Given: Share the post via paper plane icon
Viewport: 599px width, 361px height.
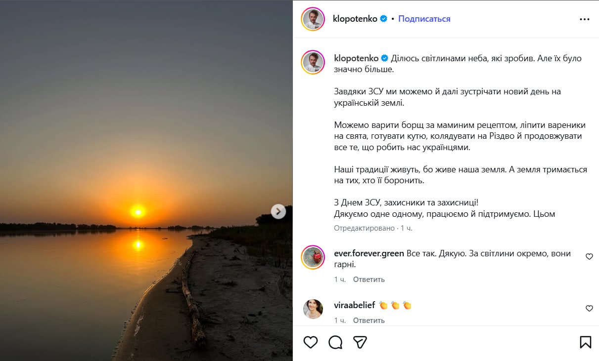Looking at the screenshot, I should pos(360,342).
